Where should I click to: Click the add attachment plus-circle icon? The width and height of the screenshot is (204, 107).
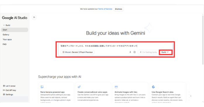tap(134, 52)
